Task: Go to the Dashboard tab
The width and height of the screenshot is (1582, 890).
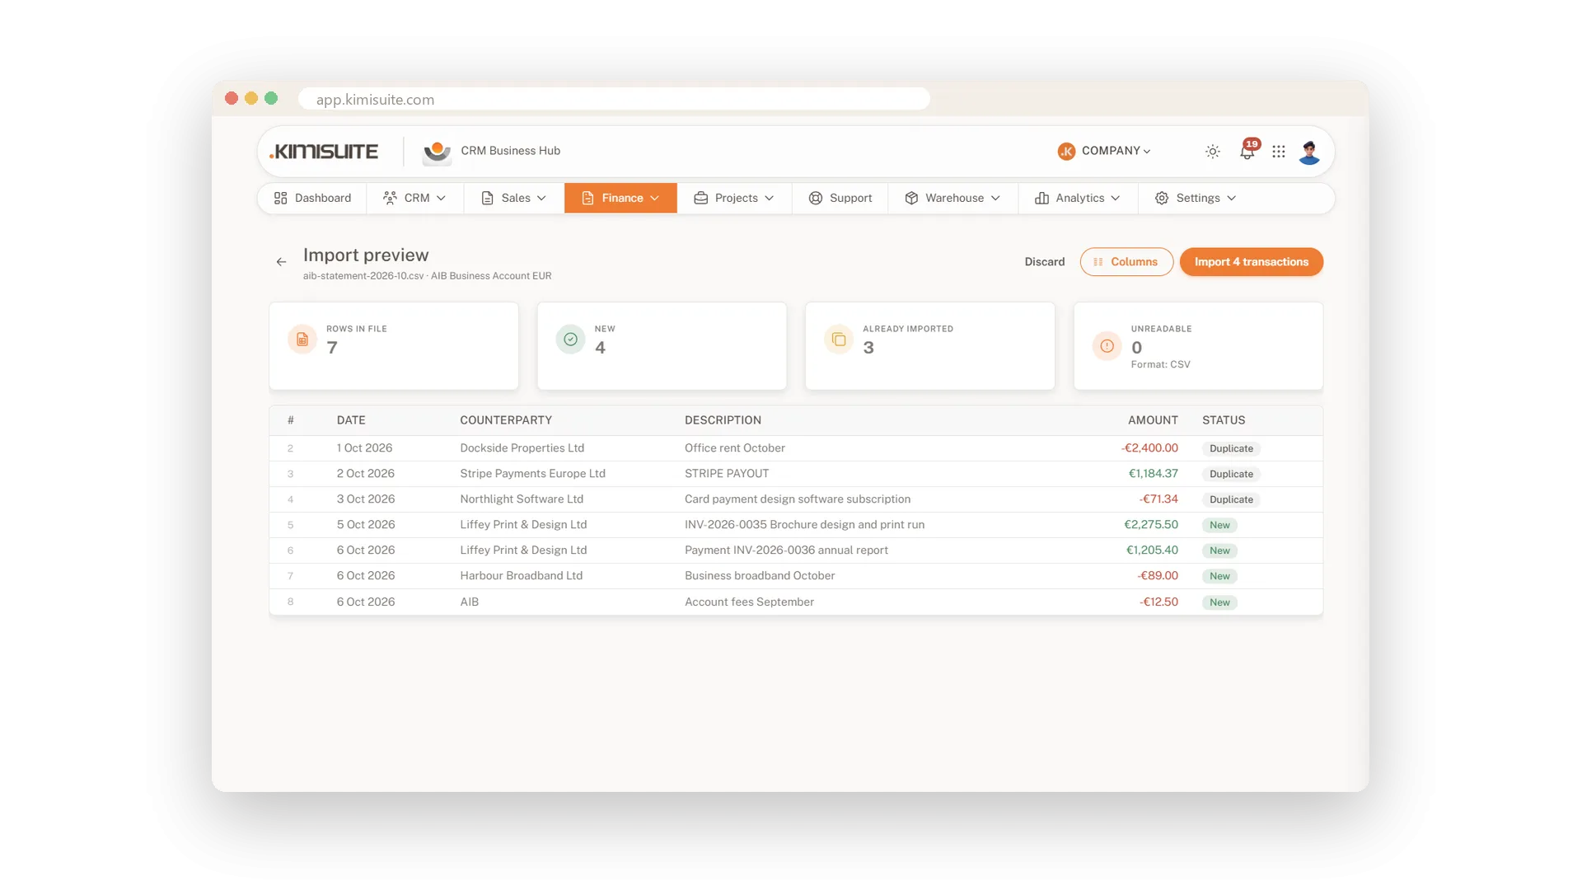Action: tap(312, 198)
